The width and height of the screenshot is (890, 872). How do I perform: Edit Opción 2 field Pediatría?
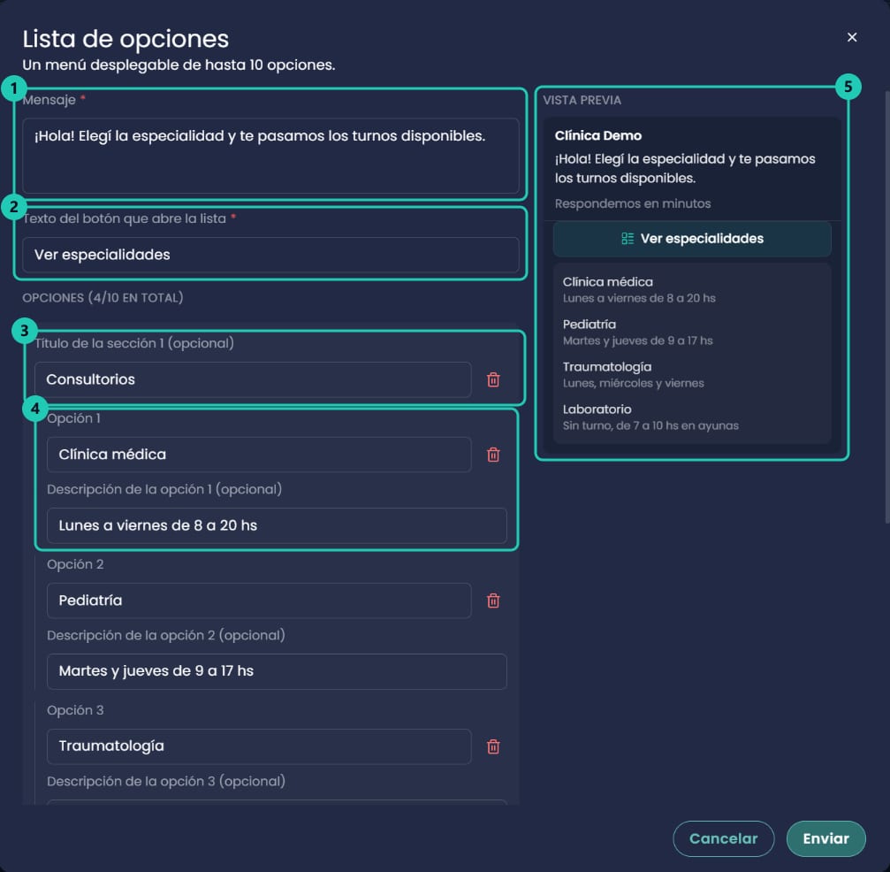tap(259, 600)
